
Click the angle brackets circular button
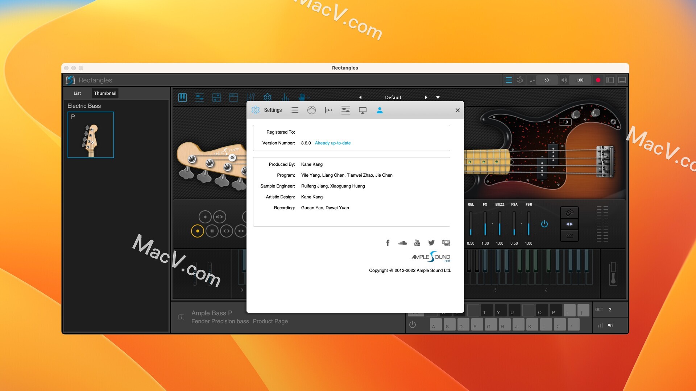click(227, 231)
